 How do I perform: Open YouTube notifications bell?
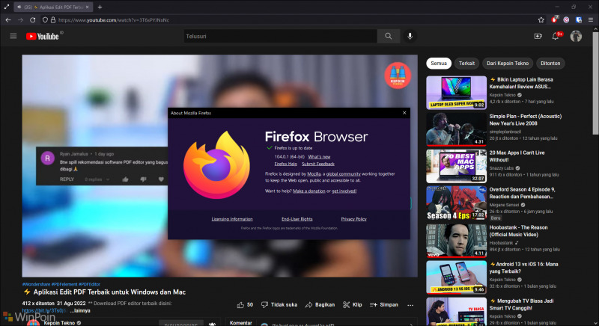[556, 36]
